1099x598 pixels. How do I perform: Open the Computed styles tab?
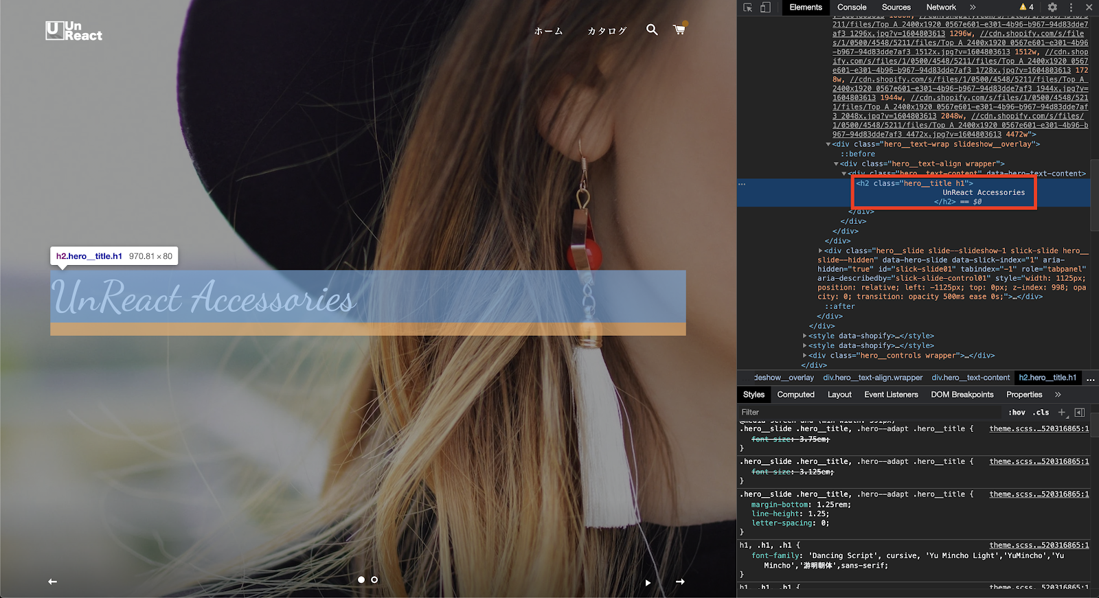(x=795, y=395)
